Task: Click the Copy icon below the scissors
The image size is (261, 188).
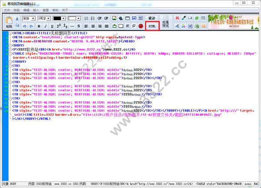Action: [17, 26]
